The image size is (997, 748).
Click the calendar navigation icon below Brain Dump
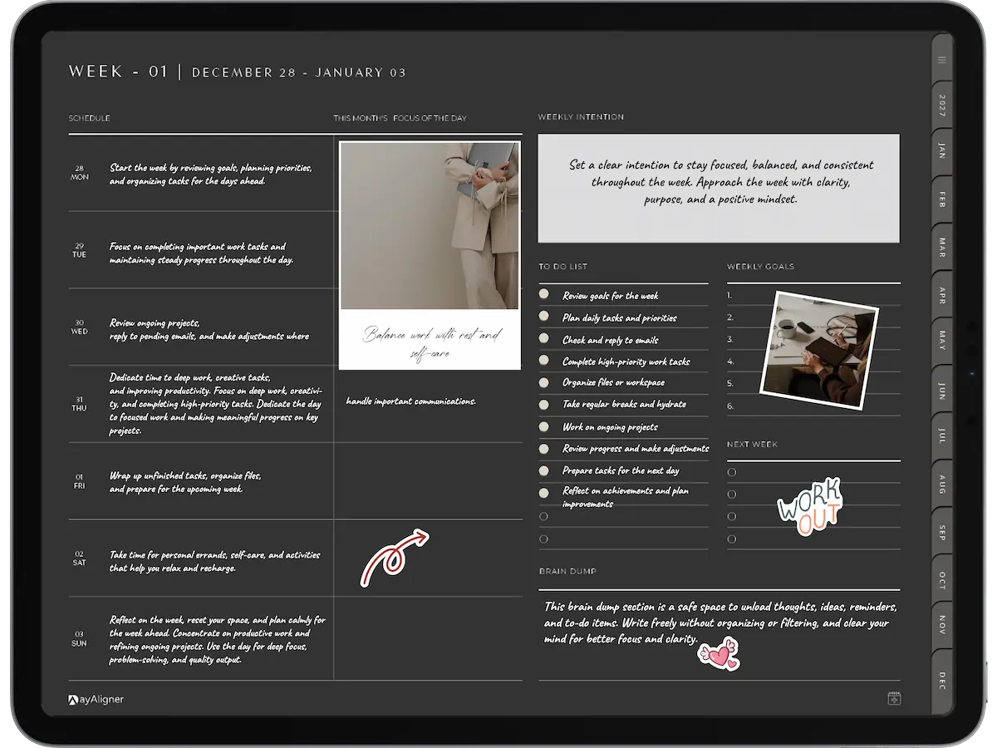[x=894, y=698]
